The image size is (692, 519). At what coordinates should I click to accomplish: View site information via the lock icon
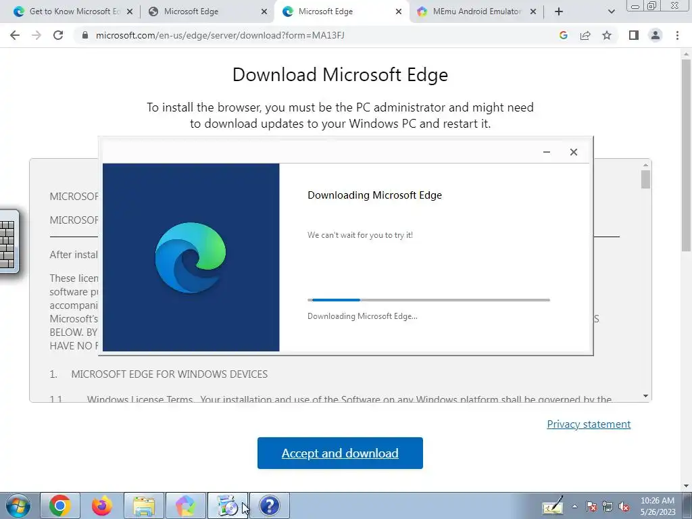(85, 35)
